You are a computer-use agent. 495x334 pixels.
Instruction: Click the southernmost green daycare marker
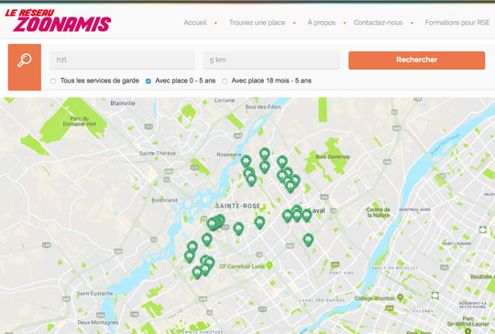[x=197, y=273]
